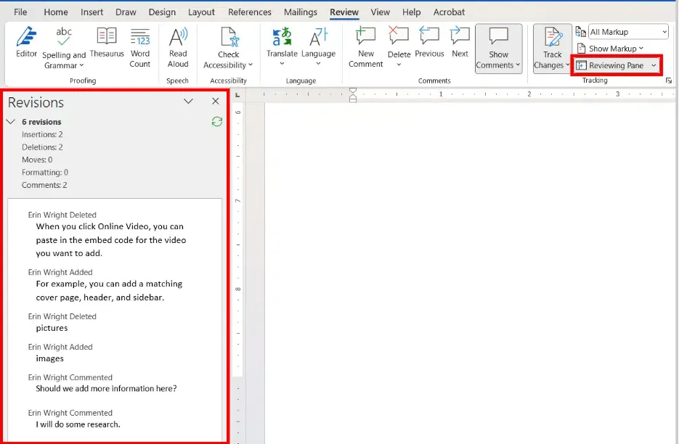Select comment 'I will do some research.'
Viewport: 679px width, 444px height.
[x=78, y=424]
